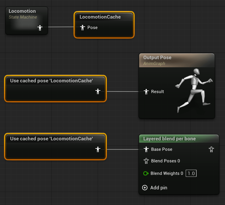This screenshot has height=205, width=225.
Task: Click the Blend Poses 0 pin
Action: [146, 161]
